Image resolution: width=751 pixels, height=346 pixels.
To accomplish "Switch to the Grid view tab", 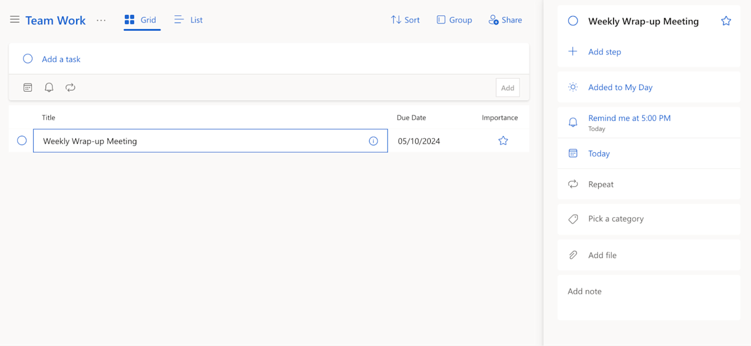I will [141, 20].
